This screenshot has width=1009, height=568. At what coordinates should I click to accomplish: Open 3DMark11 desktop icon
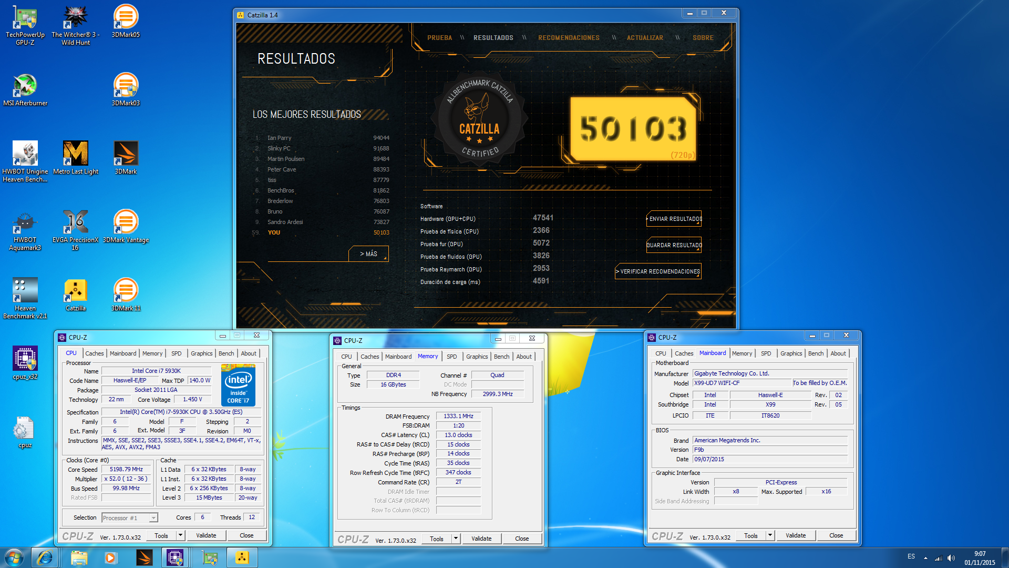click(x=126, y=295)
